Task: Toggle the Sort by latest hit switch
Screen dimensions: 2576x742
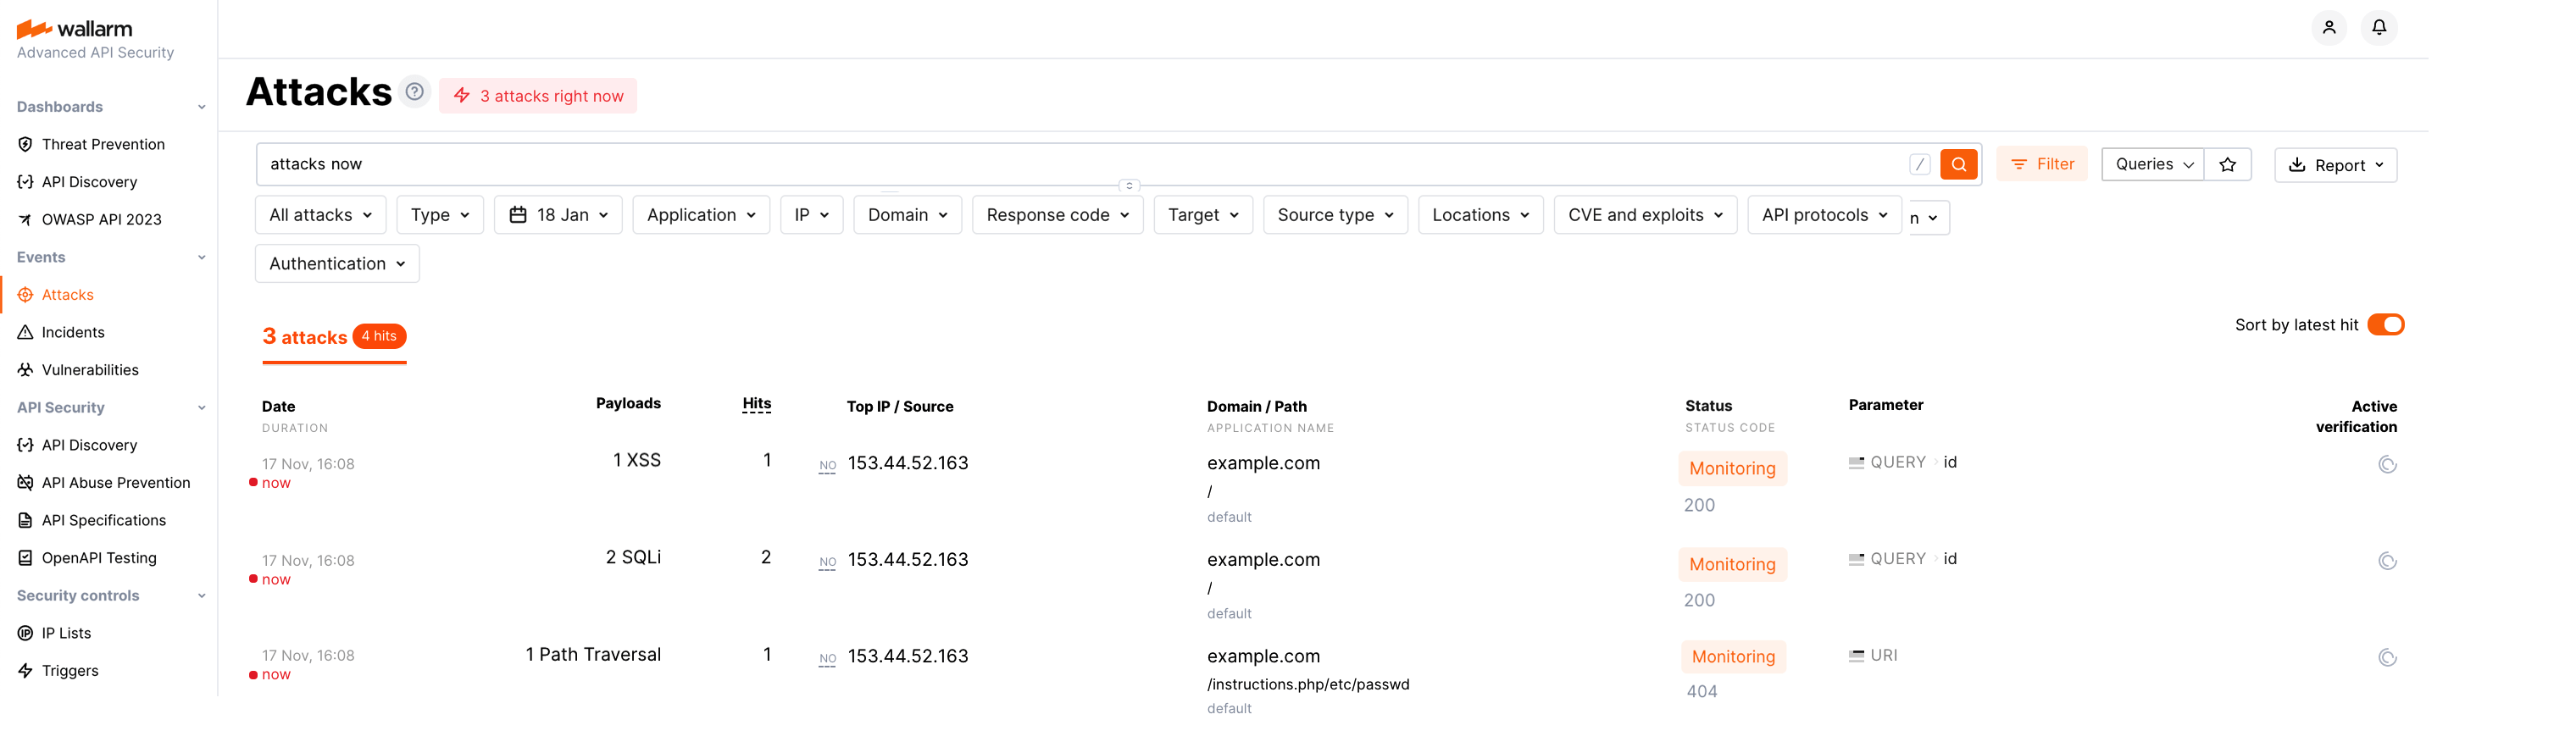Action: click(2385, 325)
